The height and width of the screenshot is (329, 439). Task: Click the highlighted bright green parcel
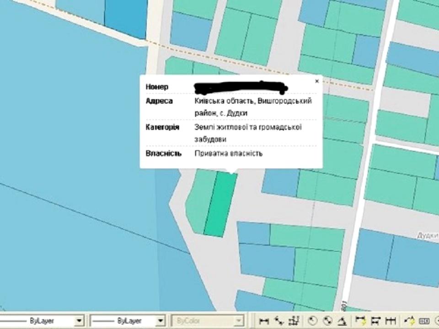point(220,204)
